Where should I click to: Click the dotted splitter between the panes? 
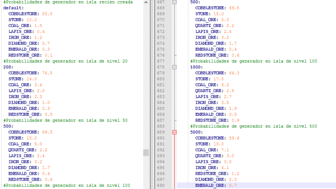pos(152,94)
